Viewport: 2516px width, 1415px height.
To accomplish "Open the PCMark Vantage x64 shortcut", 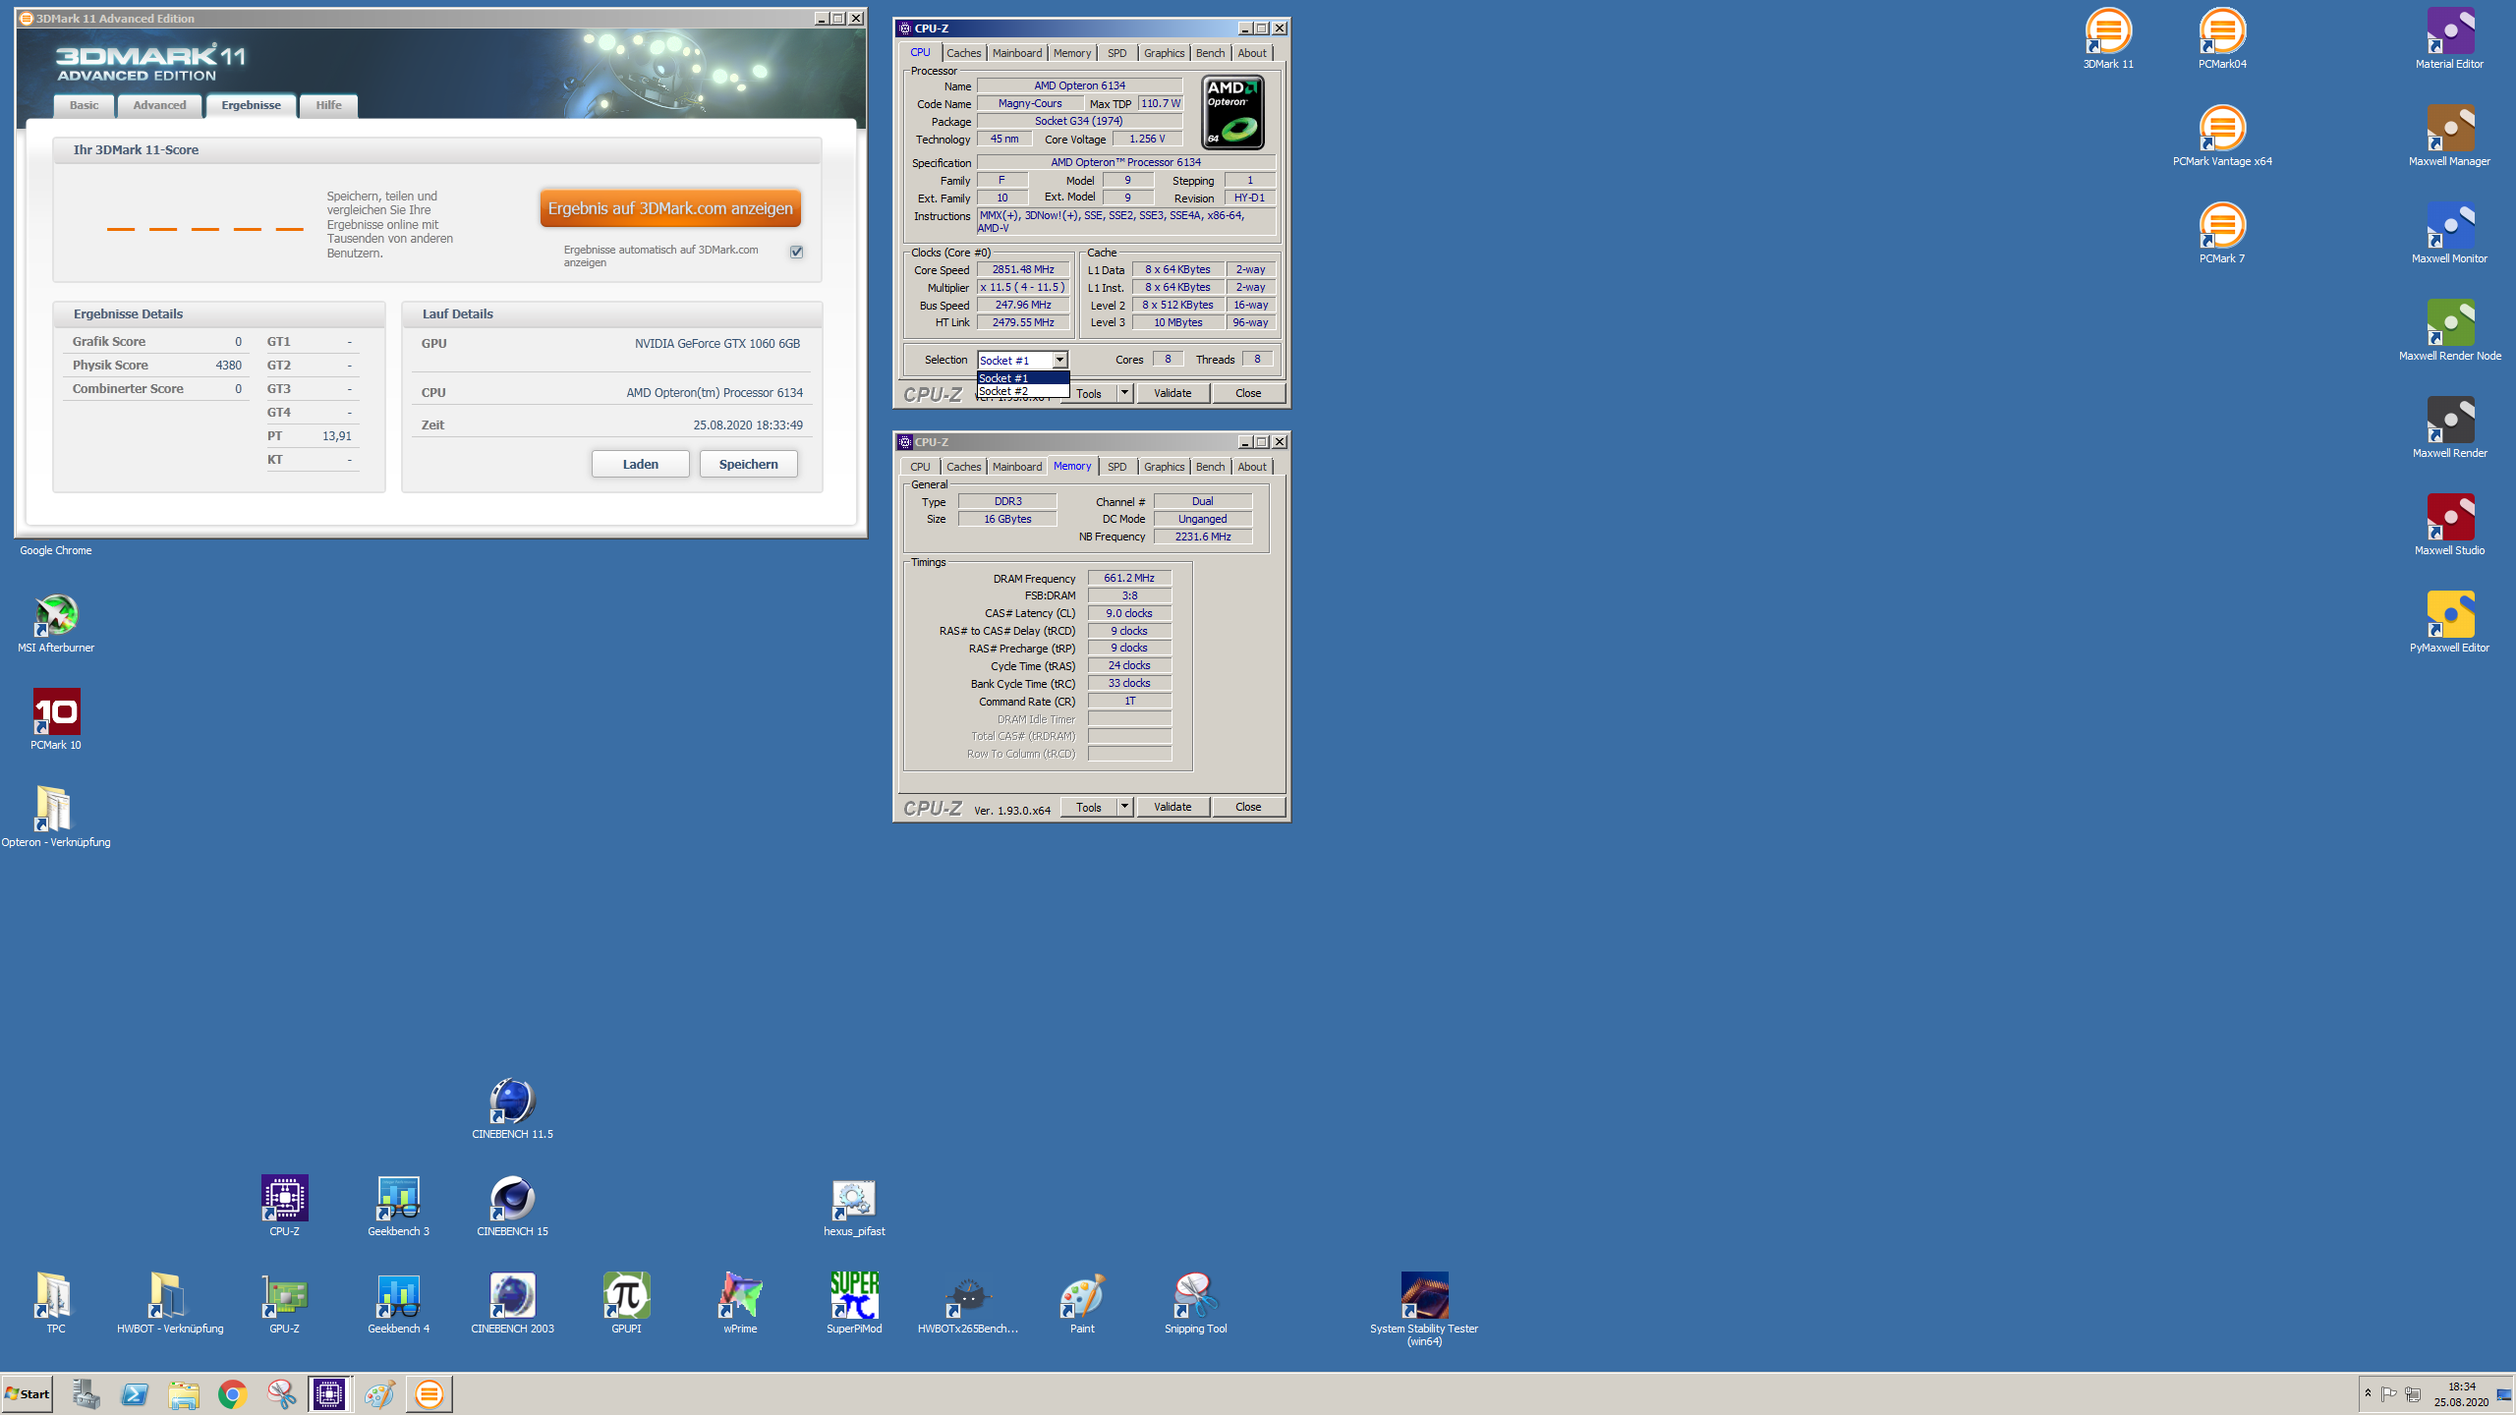I will click(2222, 137).
